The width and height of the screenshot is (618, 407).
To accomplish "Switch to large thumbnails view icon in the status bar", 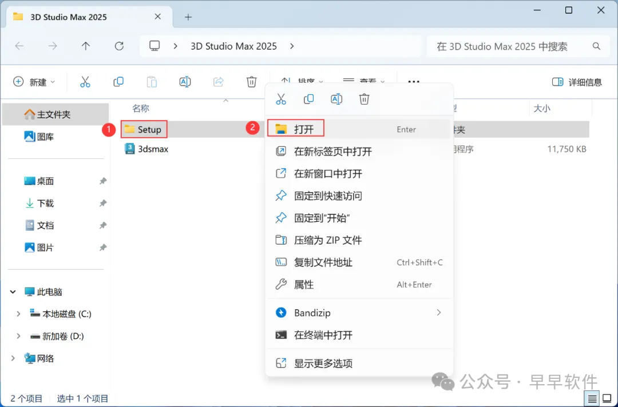I will coord(607,399).
